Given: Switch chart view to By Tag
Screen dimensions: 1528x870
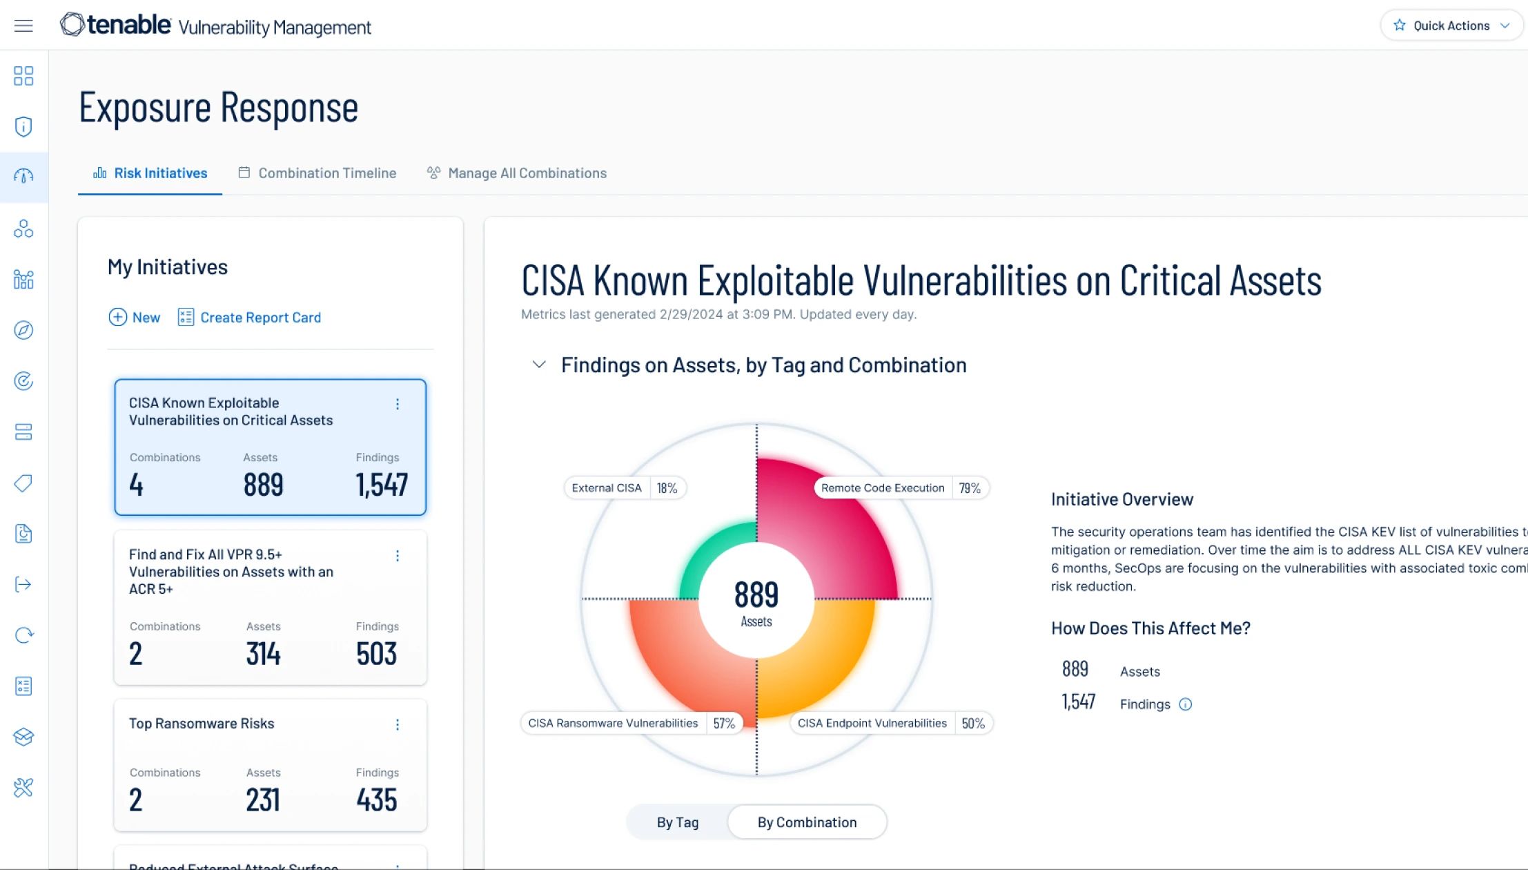Looking at the screenshot, I should coord(678,822).
